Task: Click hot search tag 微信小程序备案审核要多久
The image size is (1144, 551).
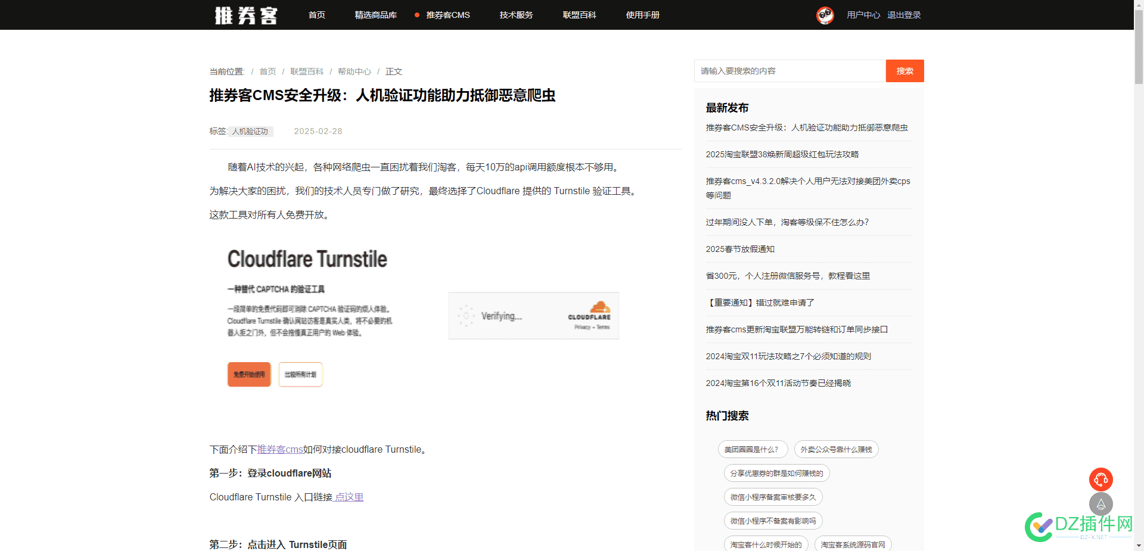Action: (x=773, y=497)
